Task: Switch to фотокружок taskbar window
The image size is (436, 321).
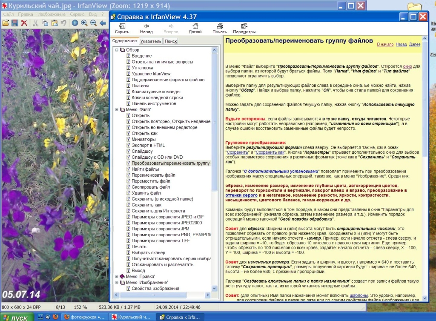Action: (x=85, y=317)
